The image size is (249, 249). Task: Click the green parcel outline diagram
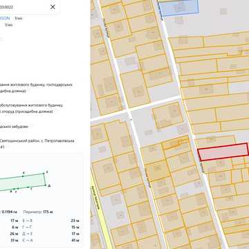pyautogui.click(x=23, y=182)
